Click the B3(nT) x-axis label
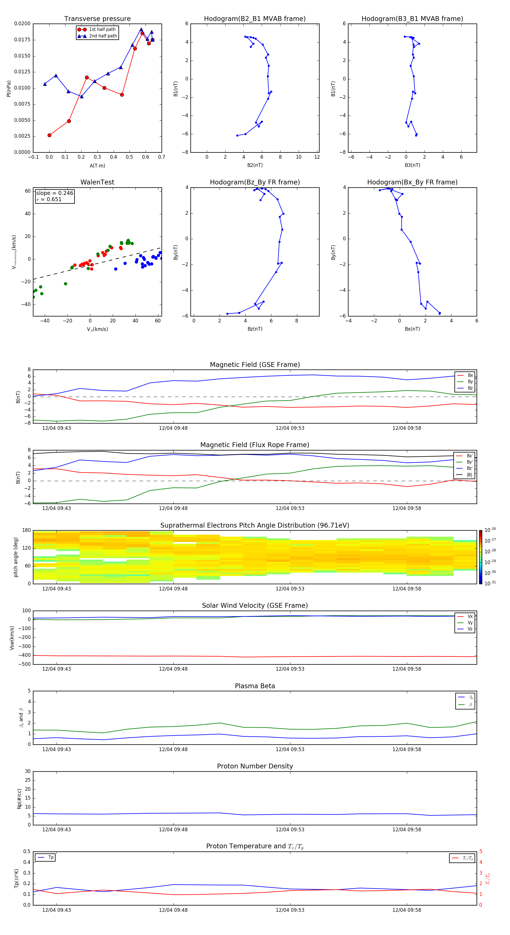This screenshot has height=935, width=510. pyautogui.click(x=412, y=165)
